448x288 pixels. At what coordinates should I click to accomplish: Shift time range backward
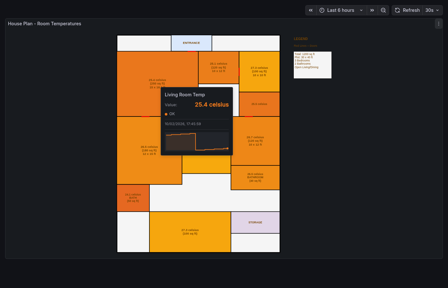(311, 10)
